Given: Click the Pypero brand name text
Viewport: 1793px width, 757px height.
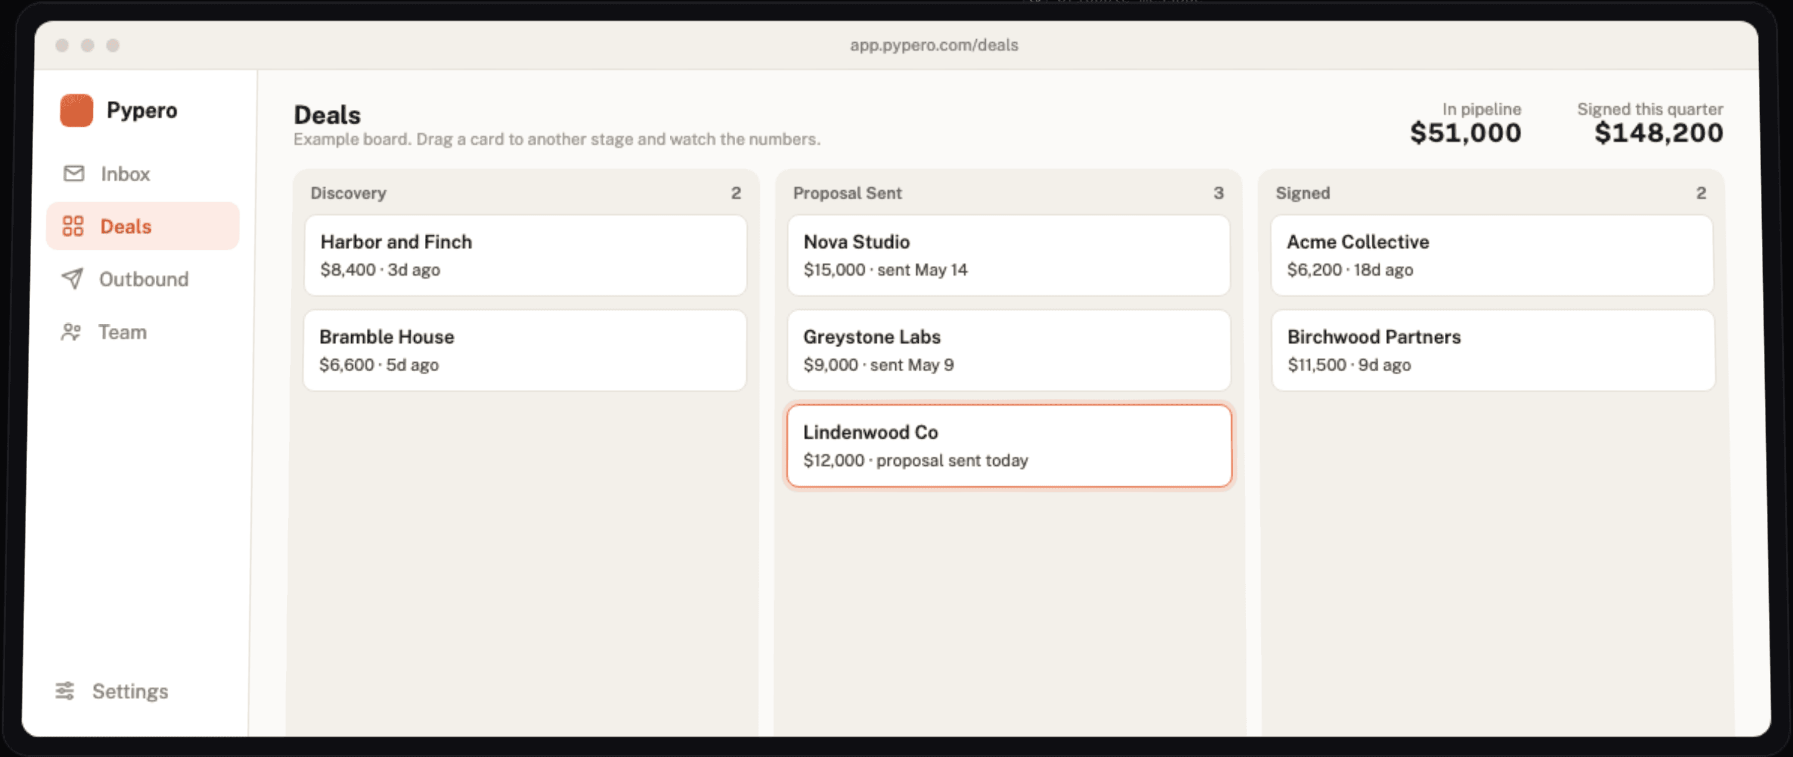Looking at the screenshot, I should point(142,110).
